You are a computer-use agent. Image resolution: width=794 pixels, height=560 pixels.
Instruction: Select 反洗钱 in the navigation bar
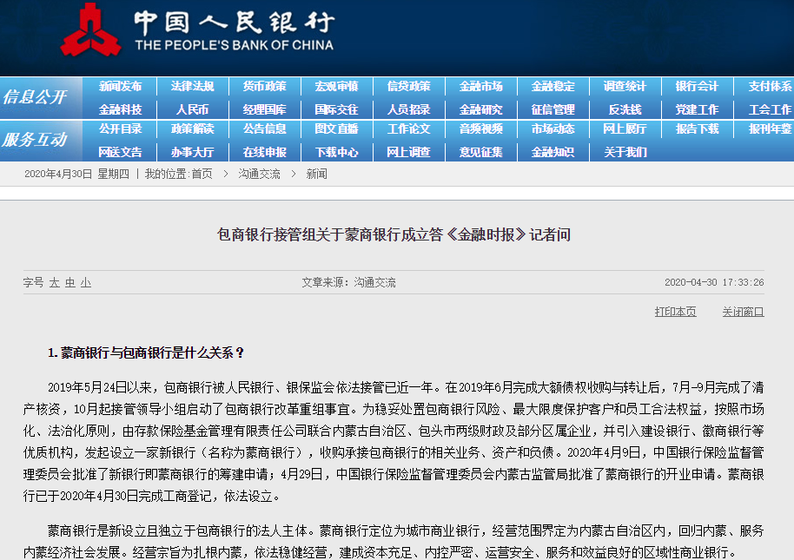[625, 109]
